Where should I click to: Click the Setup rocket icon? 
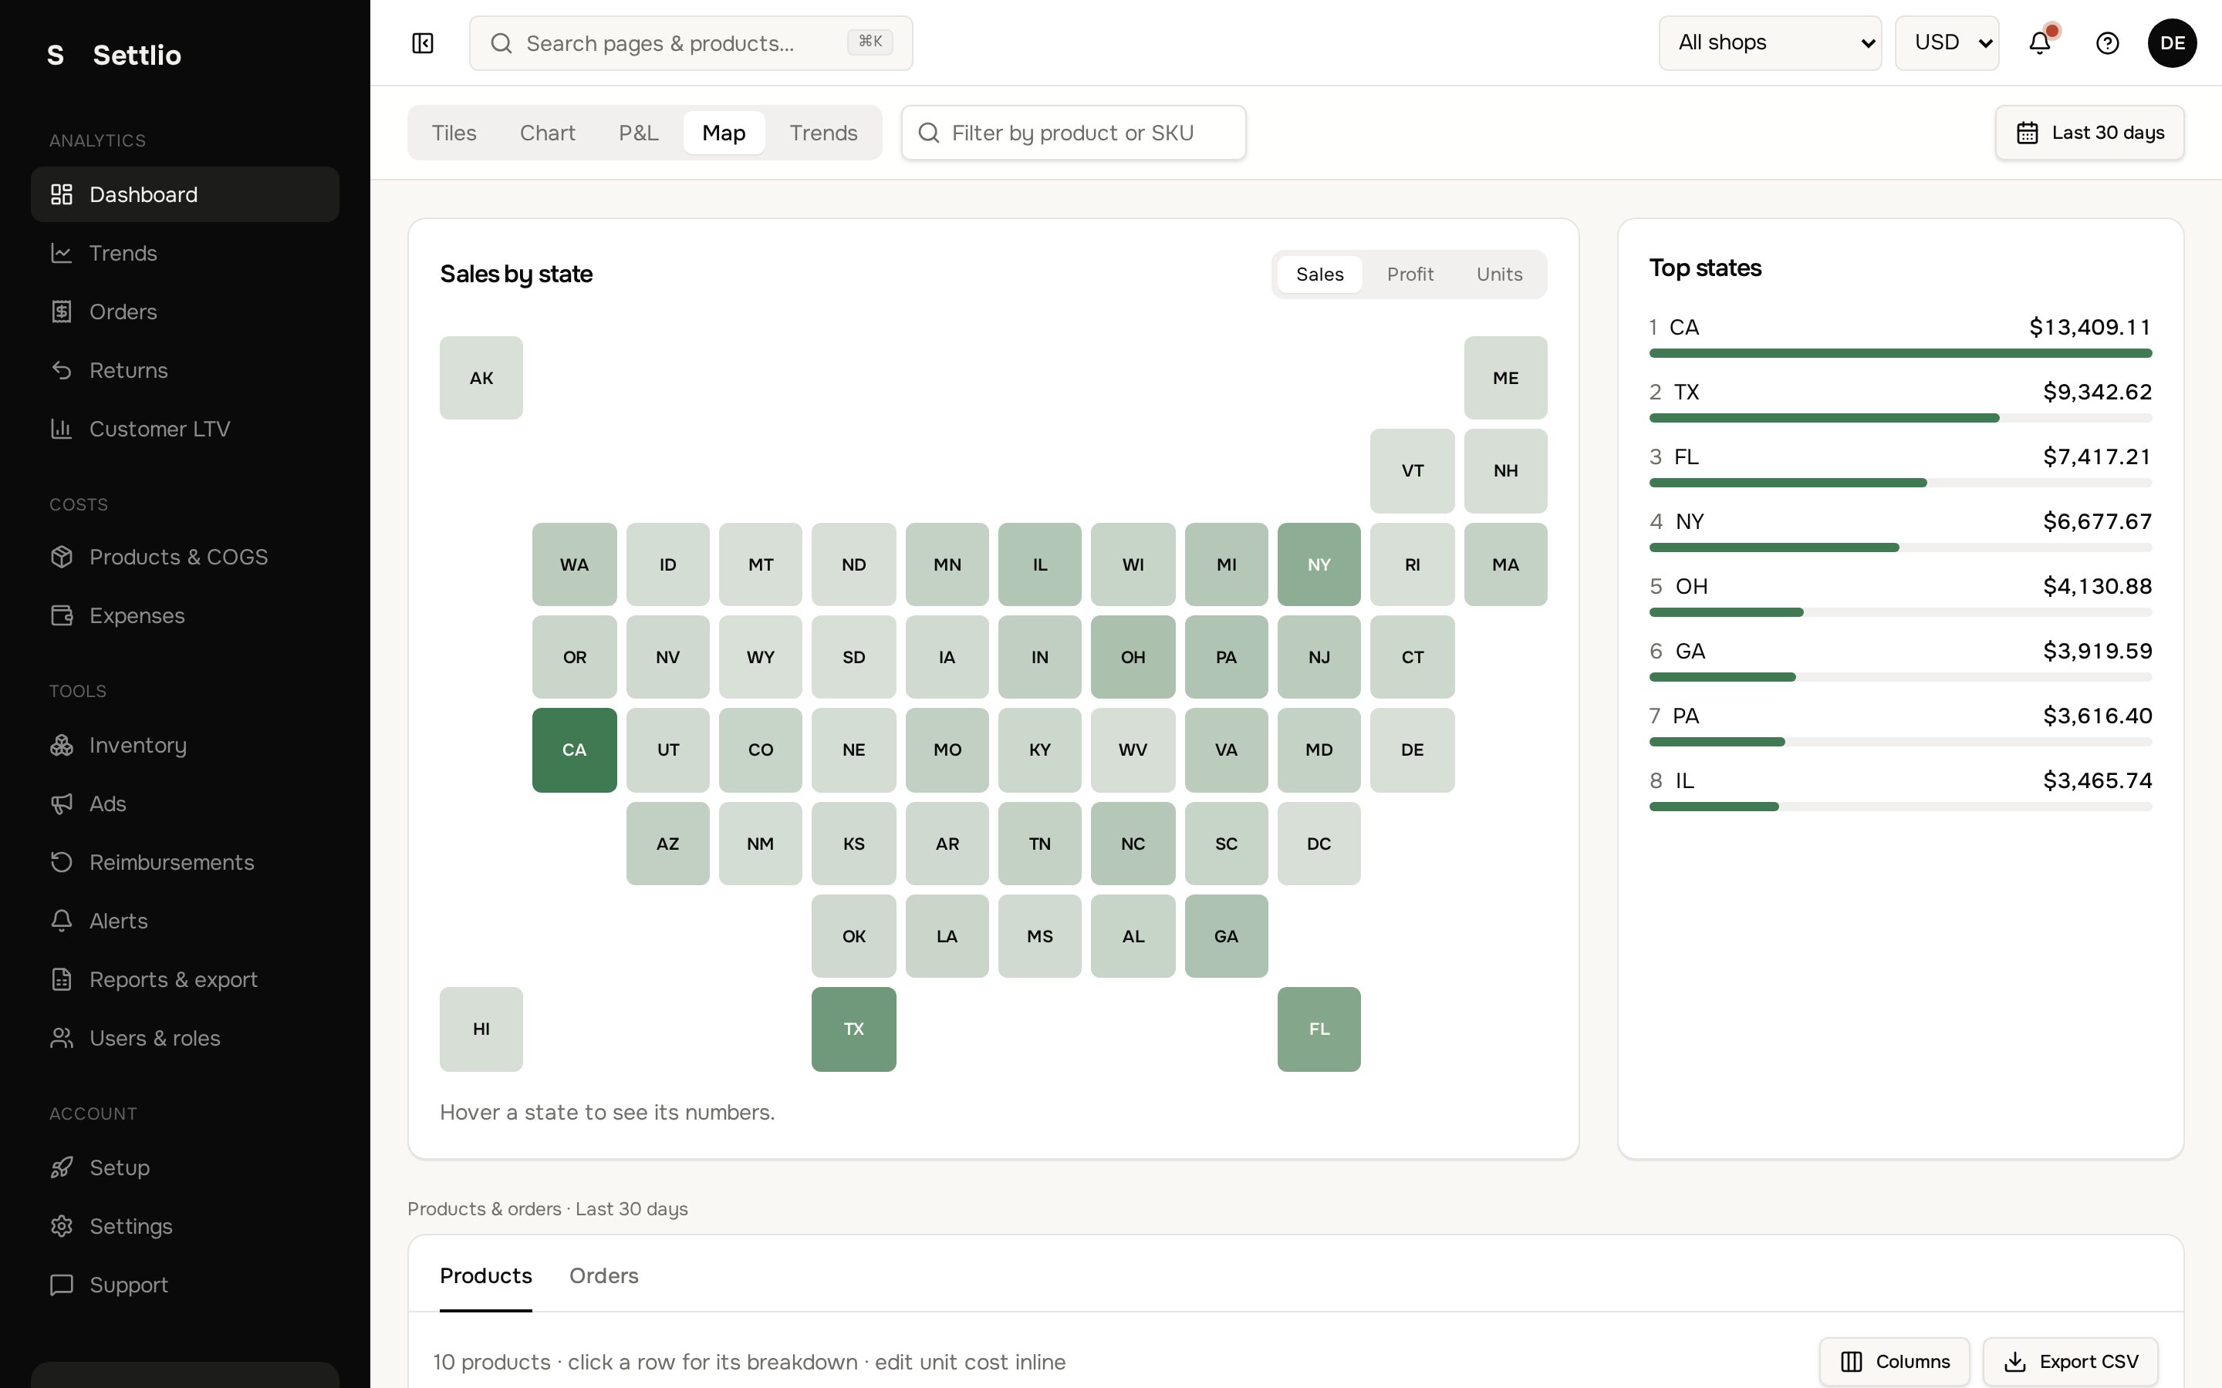pyautogui.click(x=62, y=1167)
